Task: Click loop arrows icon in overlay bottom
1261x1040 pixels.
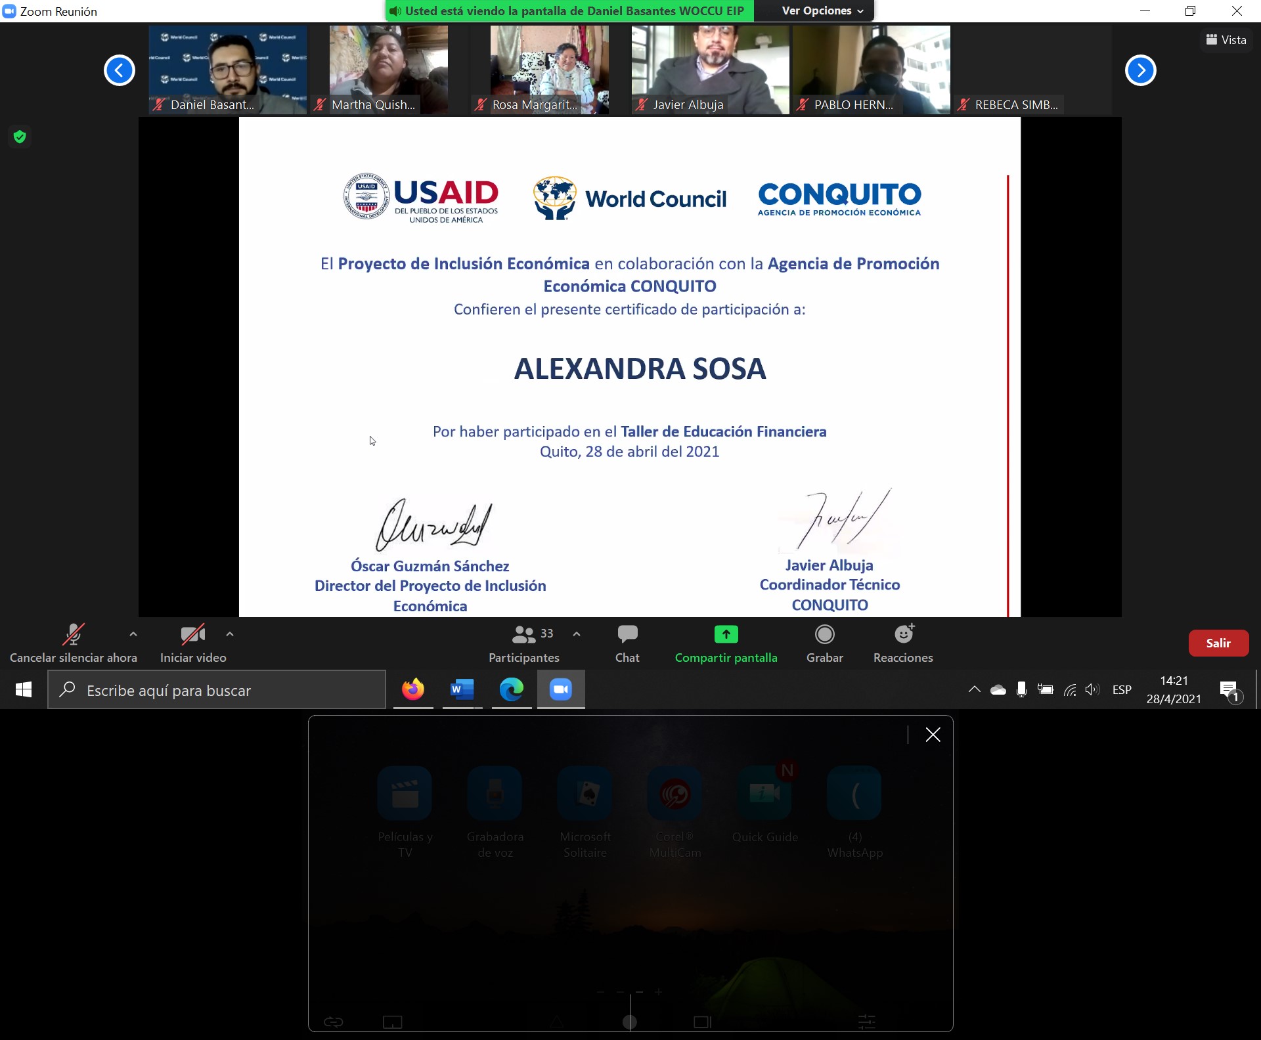Action: (334, 1022)
